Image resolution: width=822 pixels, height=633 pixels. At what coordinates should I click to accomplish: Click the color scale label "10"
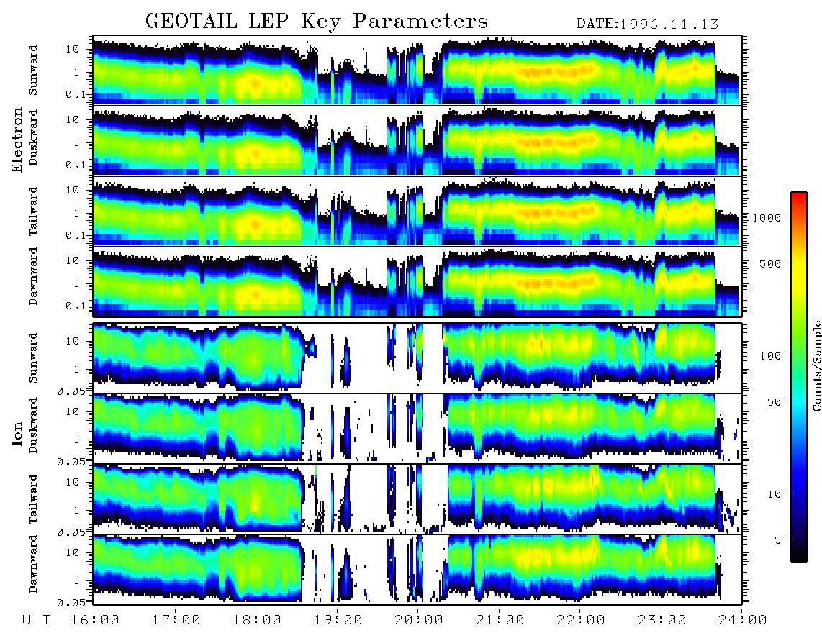click(774, 493)
